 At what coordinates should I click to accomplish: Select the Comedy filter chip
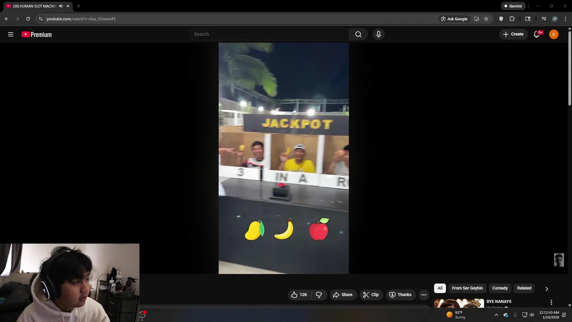coord(500,288)
